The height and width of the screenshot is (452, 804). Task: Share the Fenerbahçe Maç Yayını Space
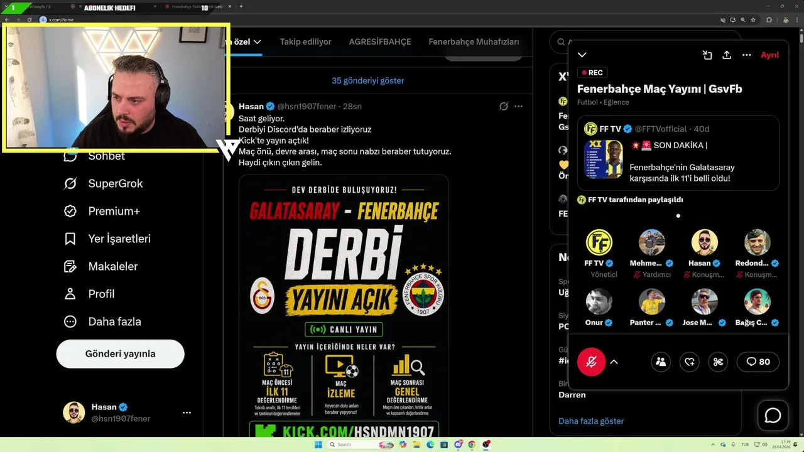[x=727, y=55]
